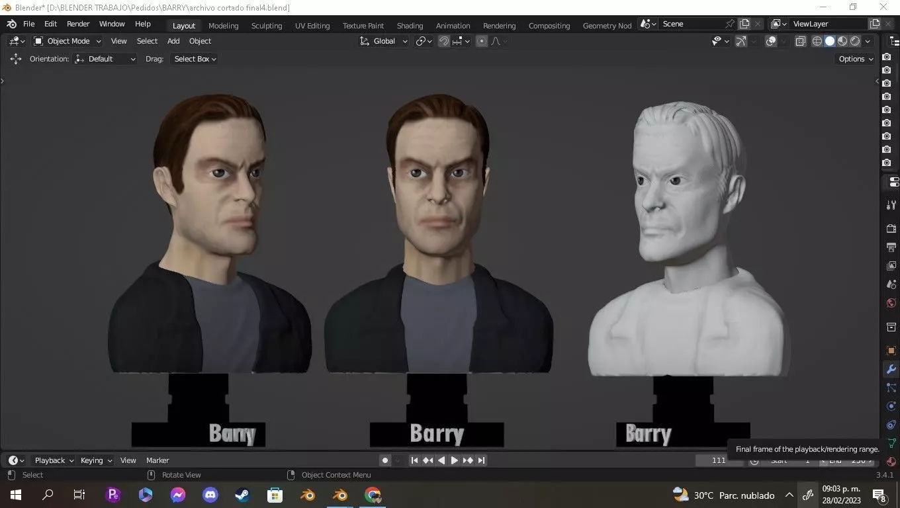Open the File menu
The image size is (900, 508).
pyautogui.click(x=29, y=24)
